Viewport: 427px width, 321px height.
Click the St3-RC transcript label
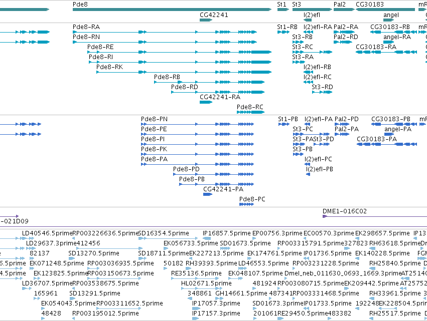point(302,47)
